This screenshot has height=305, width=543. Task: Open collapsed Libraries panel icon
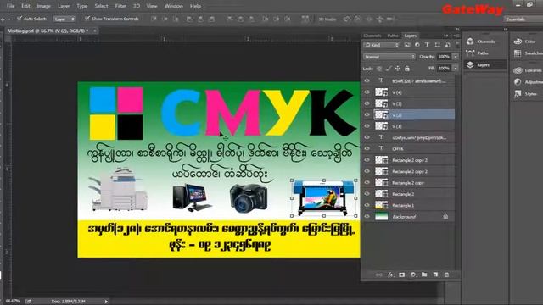(x=518, y=70)
